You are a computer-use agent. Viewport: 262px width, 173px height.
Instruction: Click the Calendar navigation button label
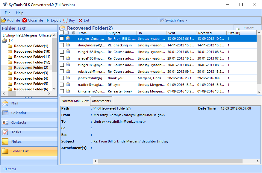click(19, 113)
